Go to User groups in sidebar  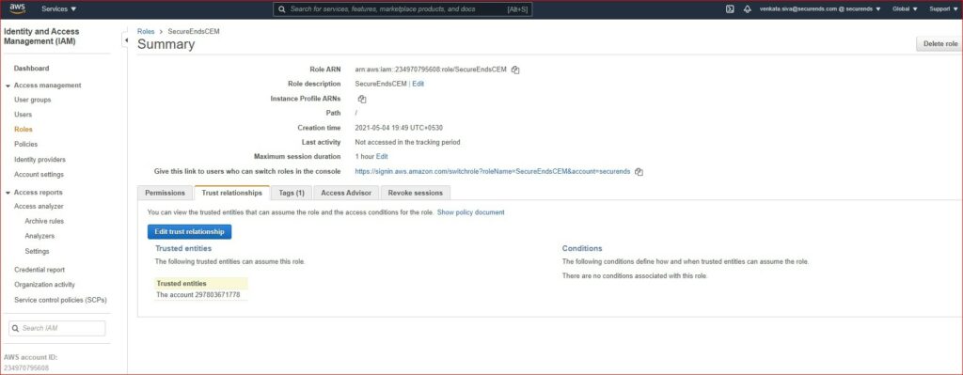click(33, 100)
